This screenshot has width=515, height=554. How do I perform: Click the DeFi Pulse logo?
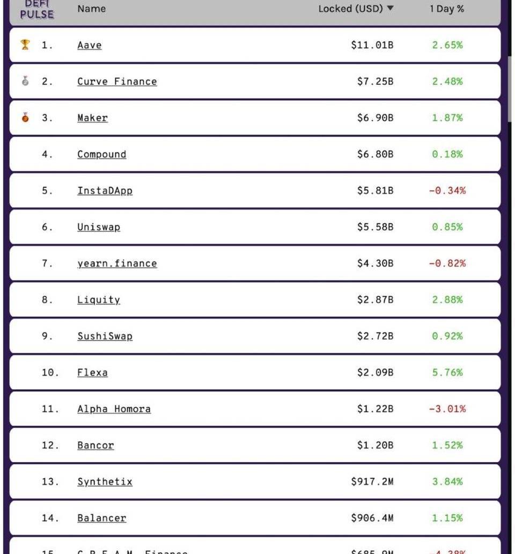pyautogui.click(x=36, y=9)
